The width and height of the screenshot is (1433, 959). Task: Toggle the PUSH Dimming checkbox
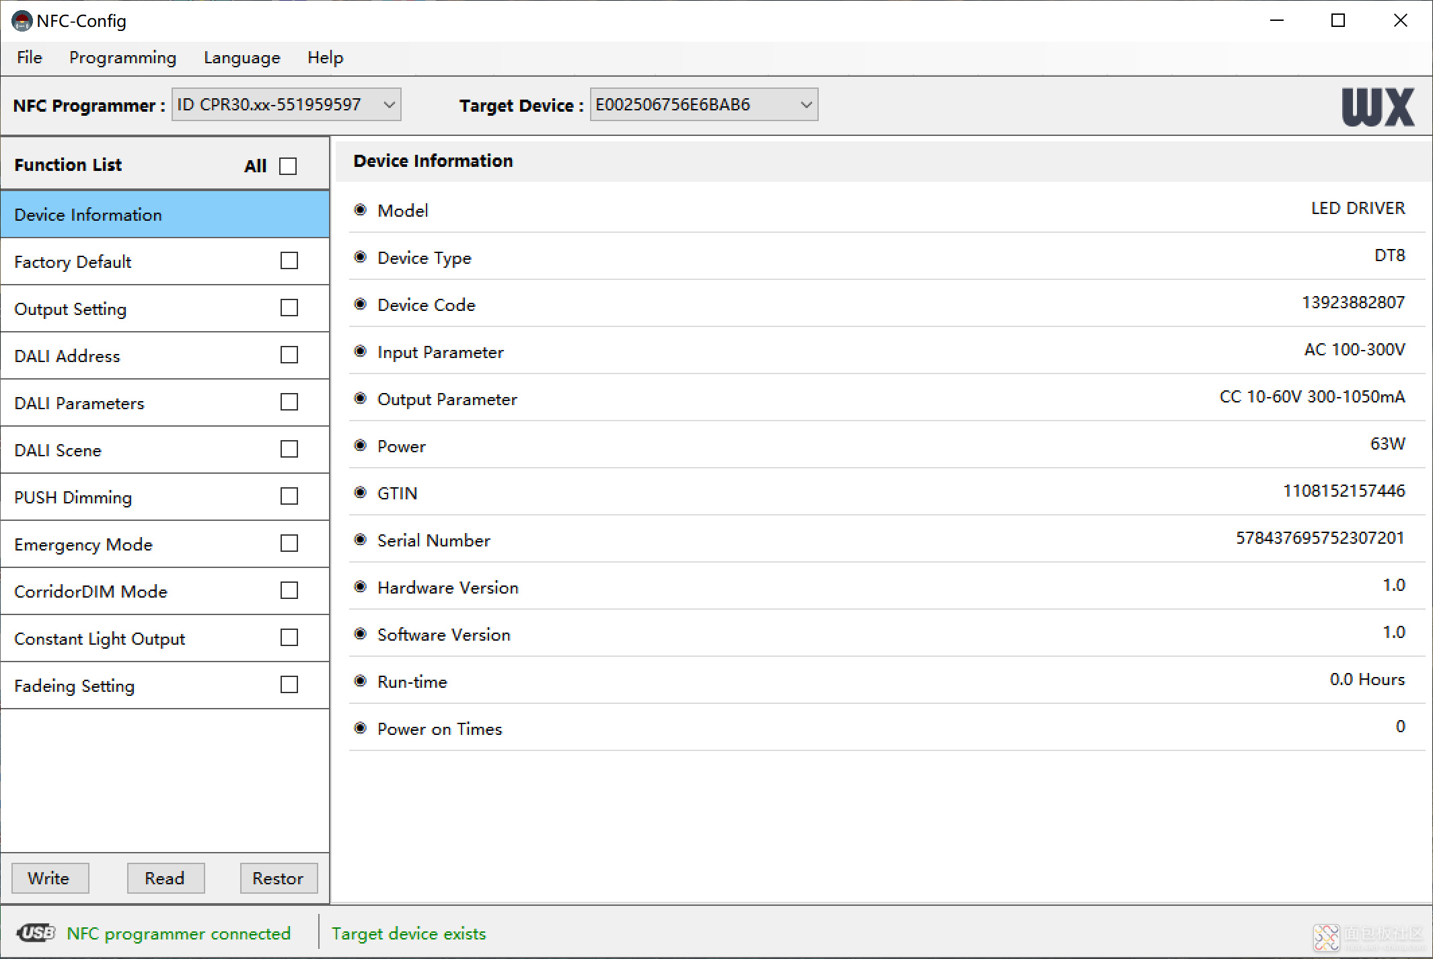(289, 496)
